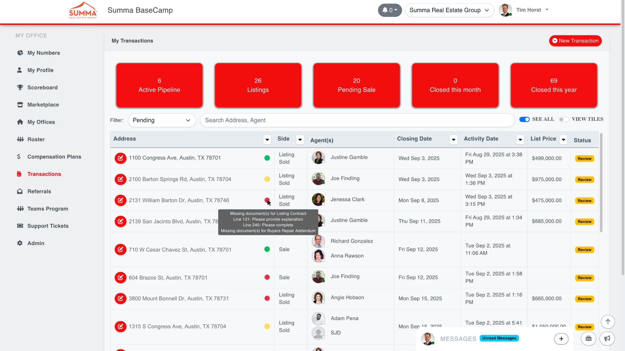
Task: Click the edit icon for 1100 Congress Ave
Action: (120, 158)
